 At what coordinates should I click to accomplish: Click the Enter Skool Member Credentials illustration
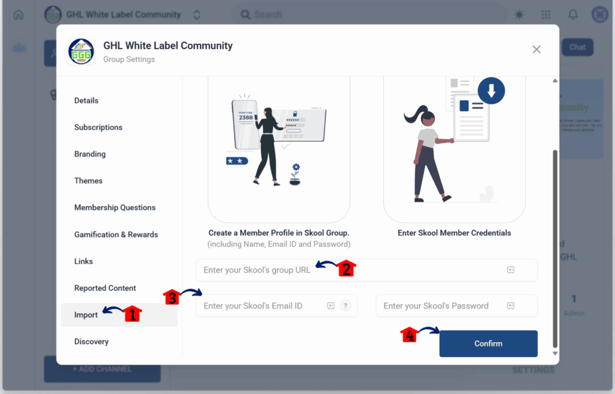(454, 150)
